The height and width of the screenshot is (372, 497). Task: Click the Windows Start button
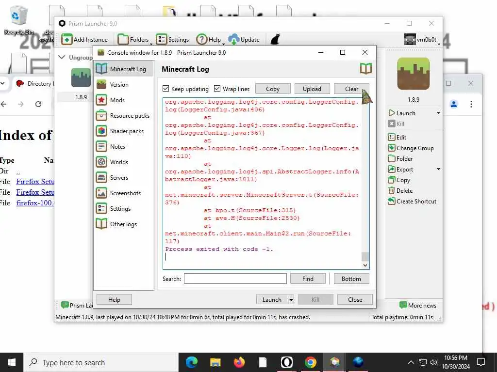tap(12, 362)
